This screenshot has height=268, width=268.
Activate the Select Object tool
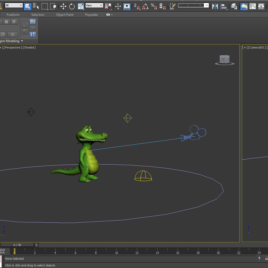(27, 6)
